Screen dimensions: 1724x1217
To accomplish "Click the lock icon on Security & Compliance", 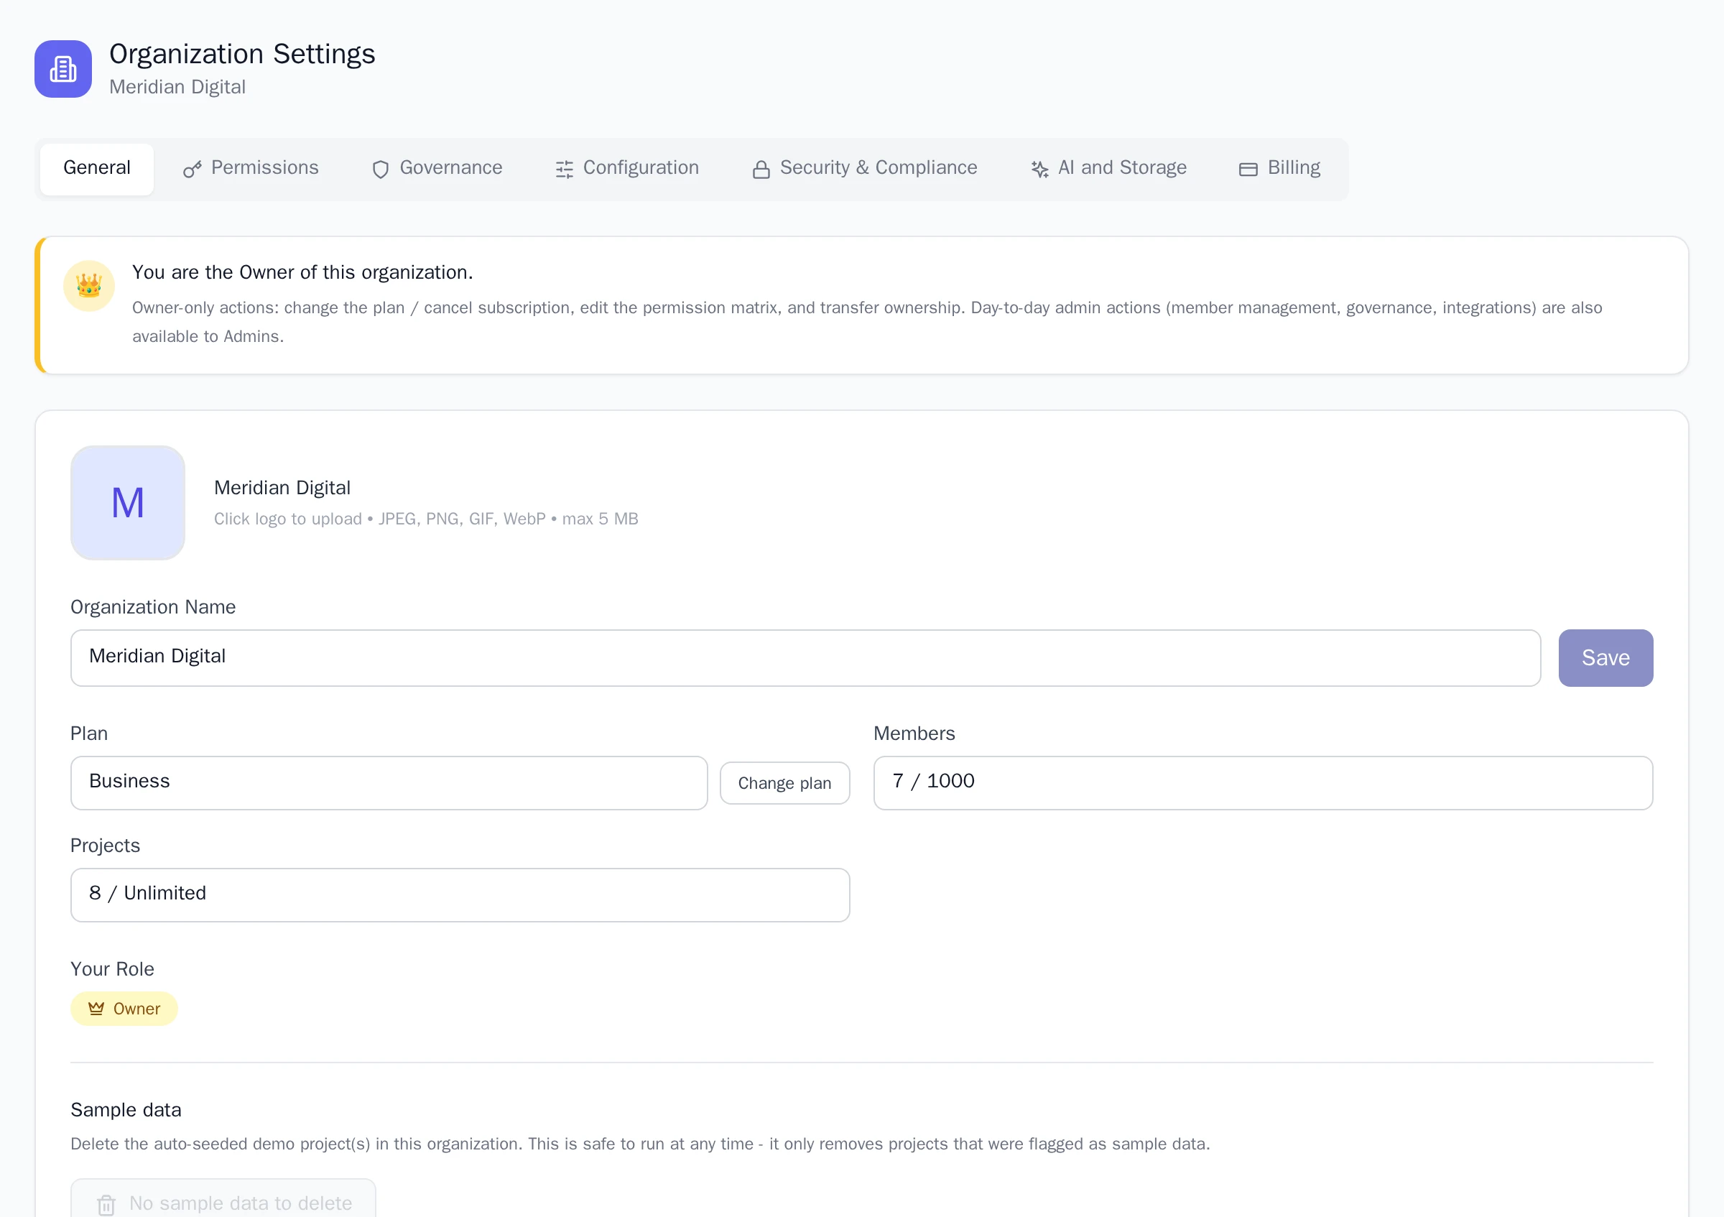I will (761, 170).
